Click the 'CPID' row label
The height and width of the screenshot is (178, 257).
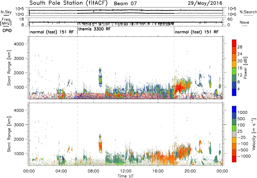tap(7, 31)
